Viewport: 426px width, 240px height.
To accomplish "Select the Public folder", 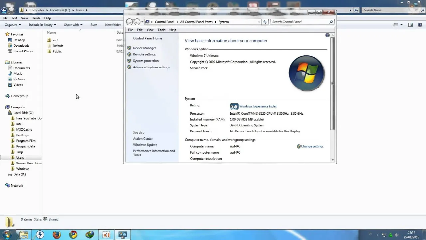I will [x=57, y=51].
